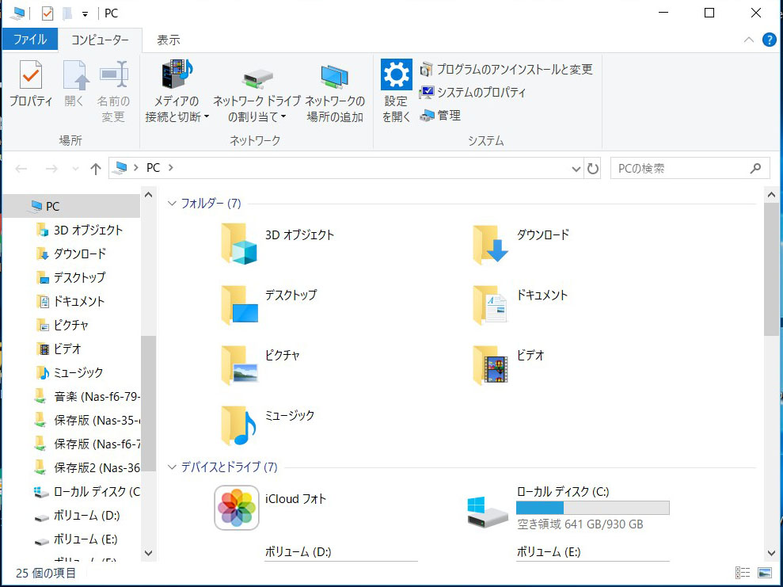Click the ボリューム (D:) label in main pane
The width and height of the screenshot is (783, 587).
[x=298, y=552]
